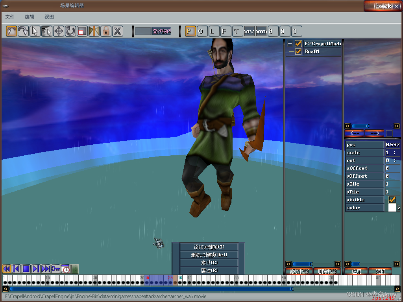
Task: Open the select-by-list tool
Action: coord(47,31)
